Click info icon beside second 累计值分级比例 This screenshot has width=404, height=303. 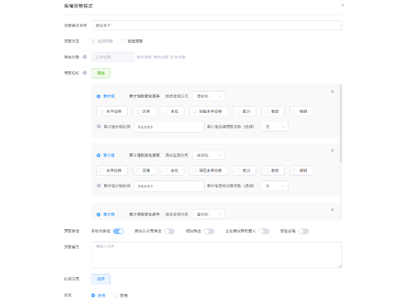coord(99,186)
